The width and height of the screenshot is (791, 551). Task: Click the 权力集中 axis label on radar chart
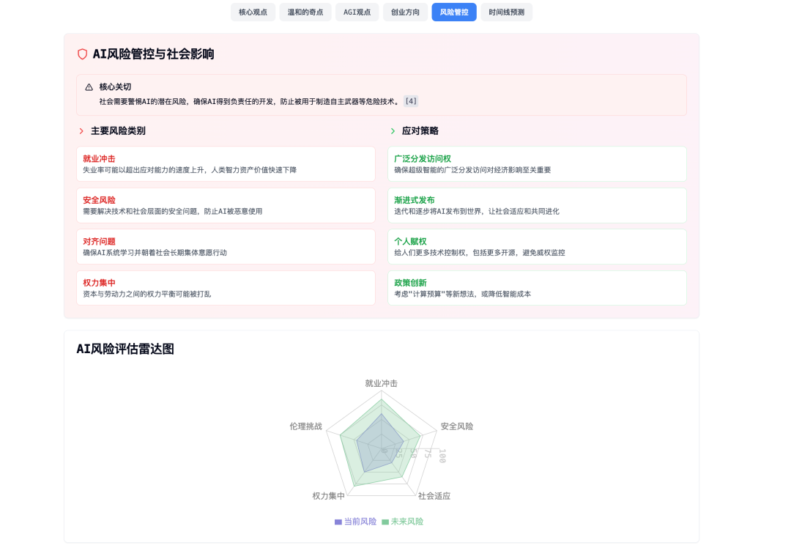click(328, 496)
